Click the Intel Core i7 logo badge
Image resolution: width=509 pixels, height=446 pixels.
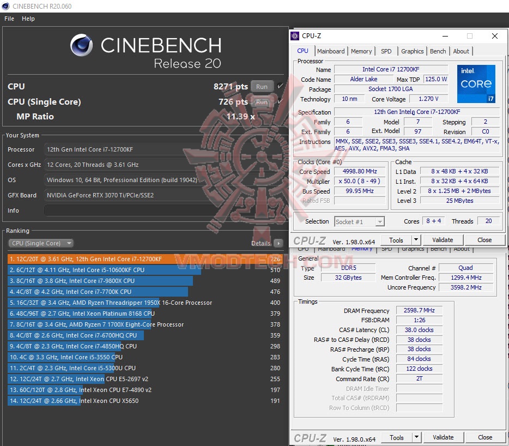(476, 83)
